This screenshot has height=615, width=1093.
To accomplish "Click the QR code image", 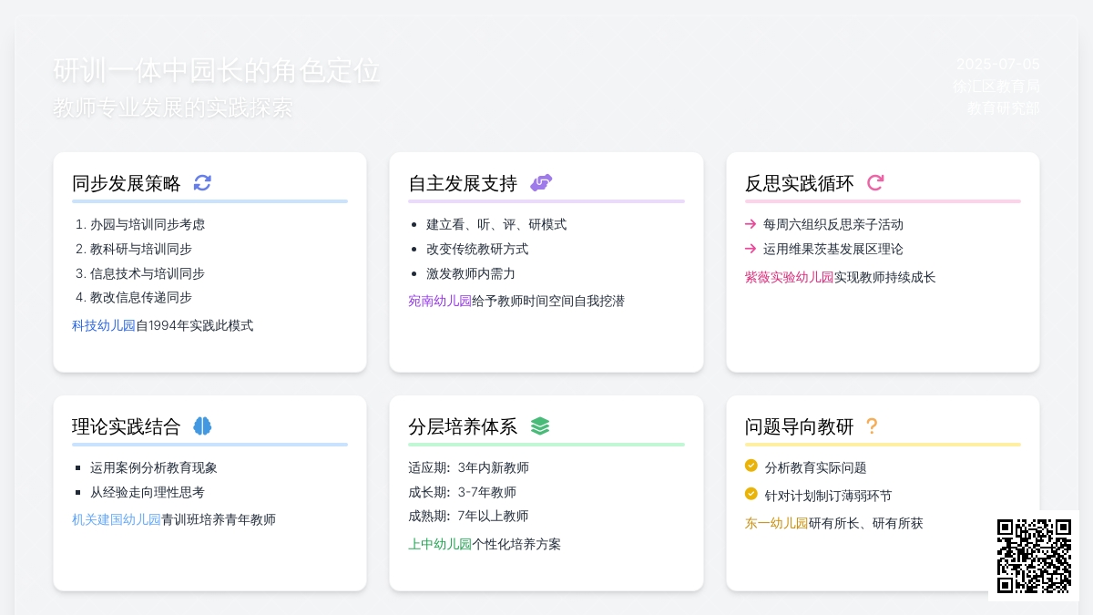I will [x=1034, y=556].
